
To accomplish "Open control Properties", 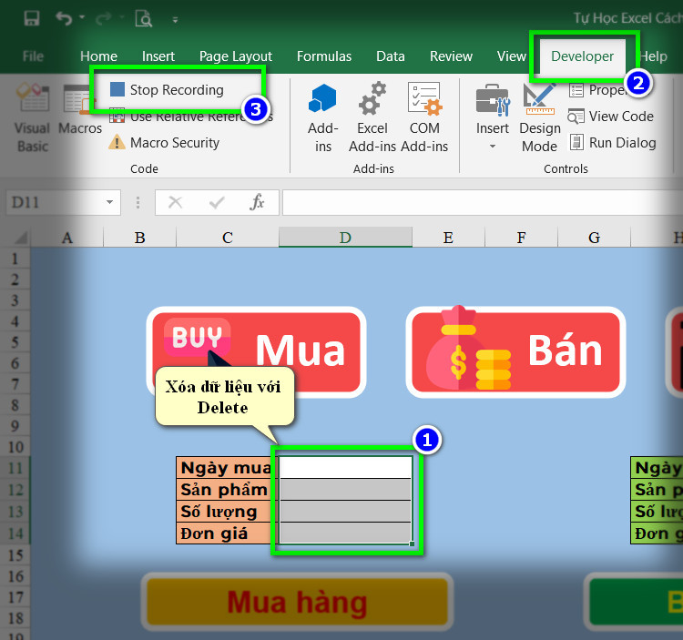I will point(601,90).
